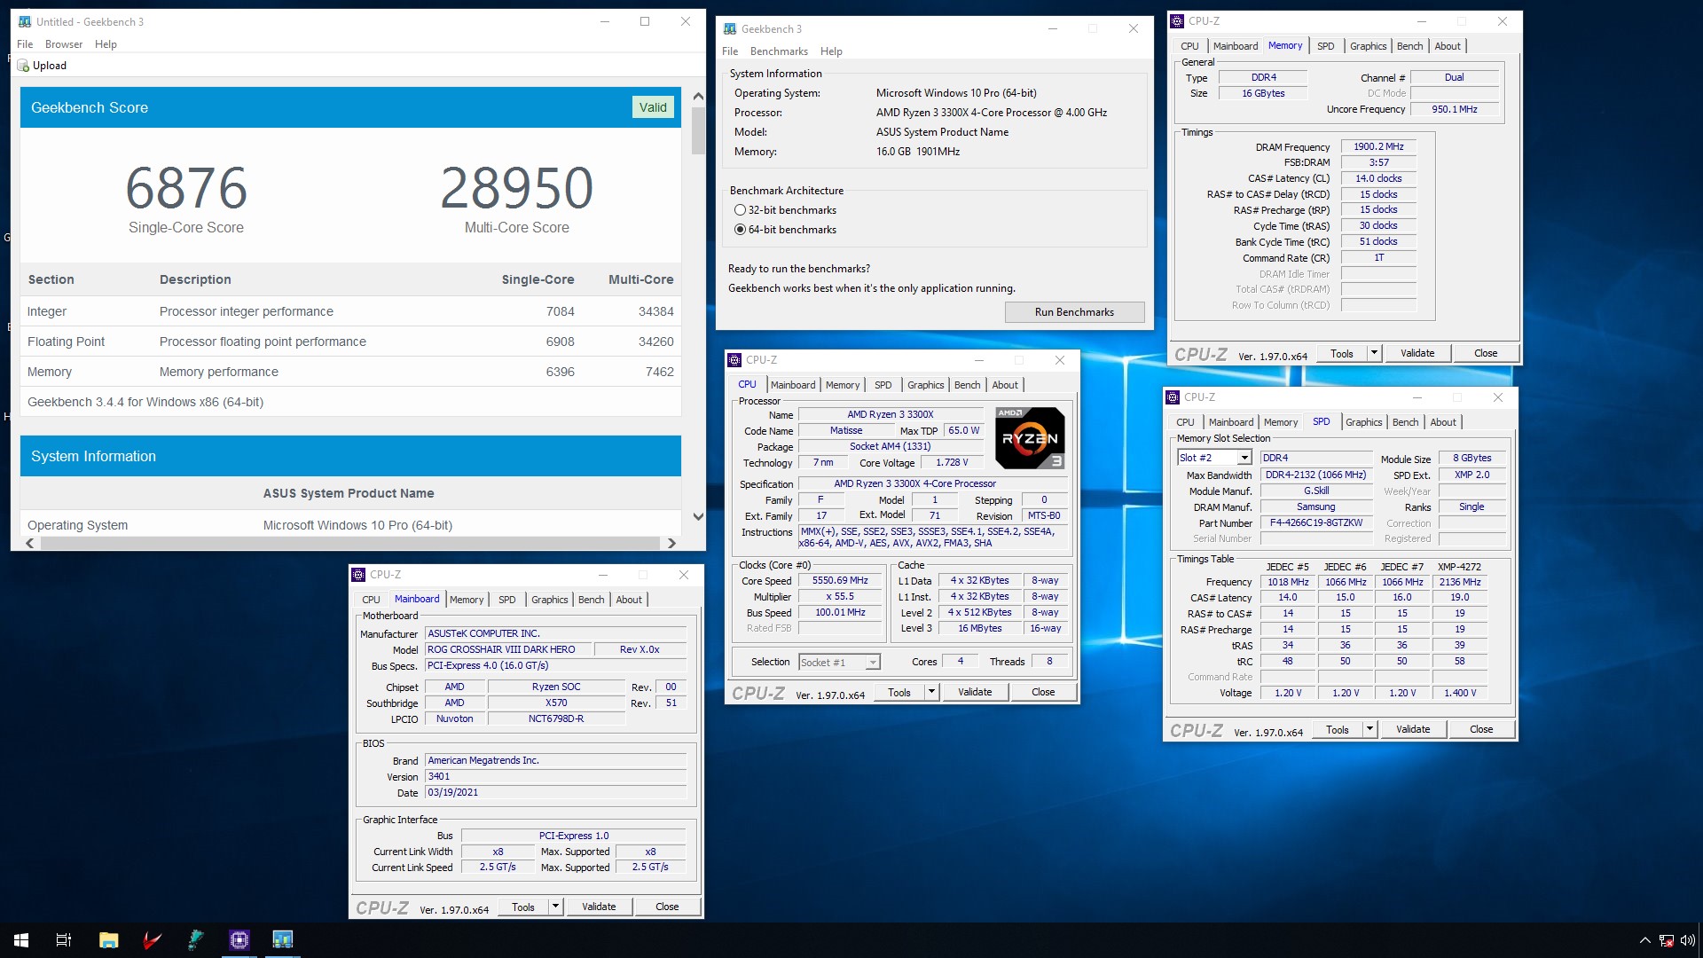This screenshot has width=1703, height=958.
Task: Click the multi-core score 28950
Action: 517,188
